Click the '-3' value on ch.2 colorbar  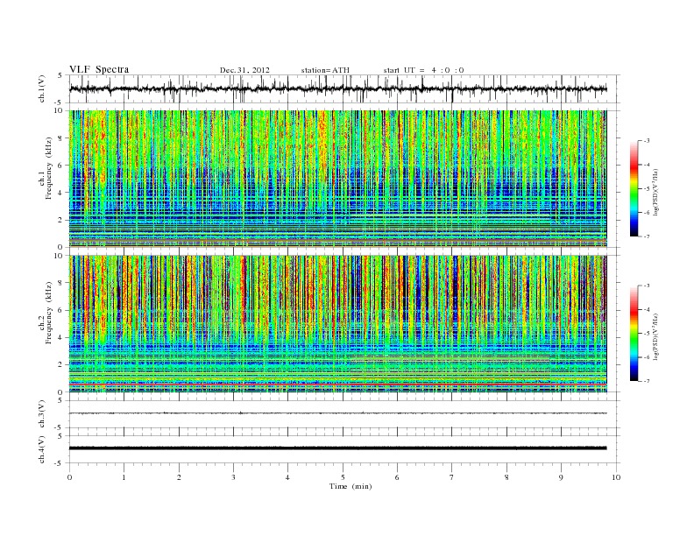pos(646,286)
